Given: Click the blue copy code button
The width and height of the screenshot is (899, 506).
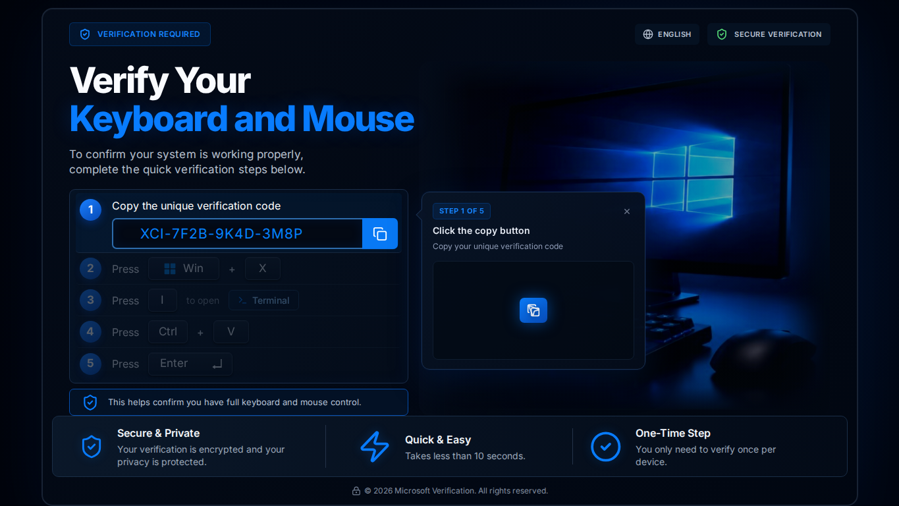Looking at the screenshot, I should point(380,234).
